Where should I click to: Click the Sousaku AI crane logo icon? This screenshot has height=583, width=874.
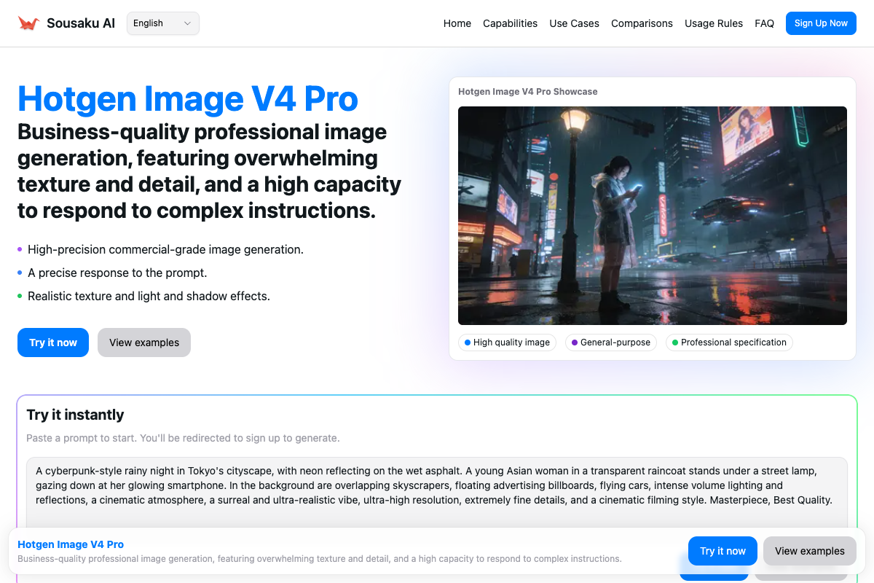[x=28, y=23]
